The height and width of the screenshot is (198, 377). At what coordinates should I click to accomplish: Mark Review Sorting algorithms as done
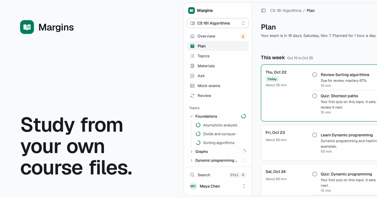pos(314,74)
